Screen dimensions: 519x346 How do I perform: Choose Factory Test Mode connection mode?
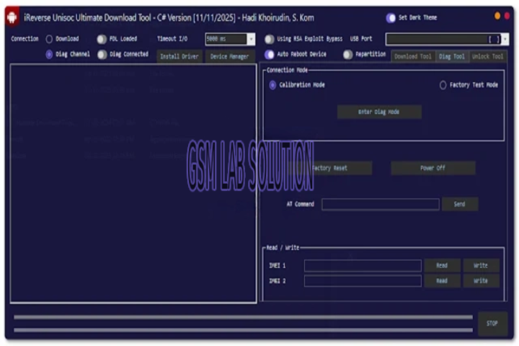click(x=443, y=85)
